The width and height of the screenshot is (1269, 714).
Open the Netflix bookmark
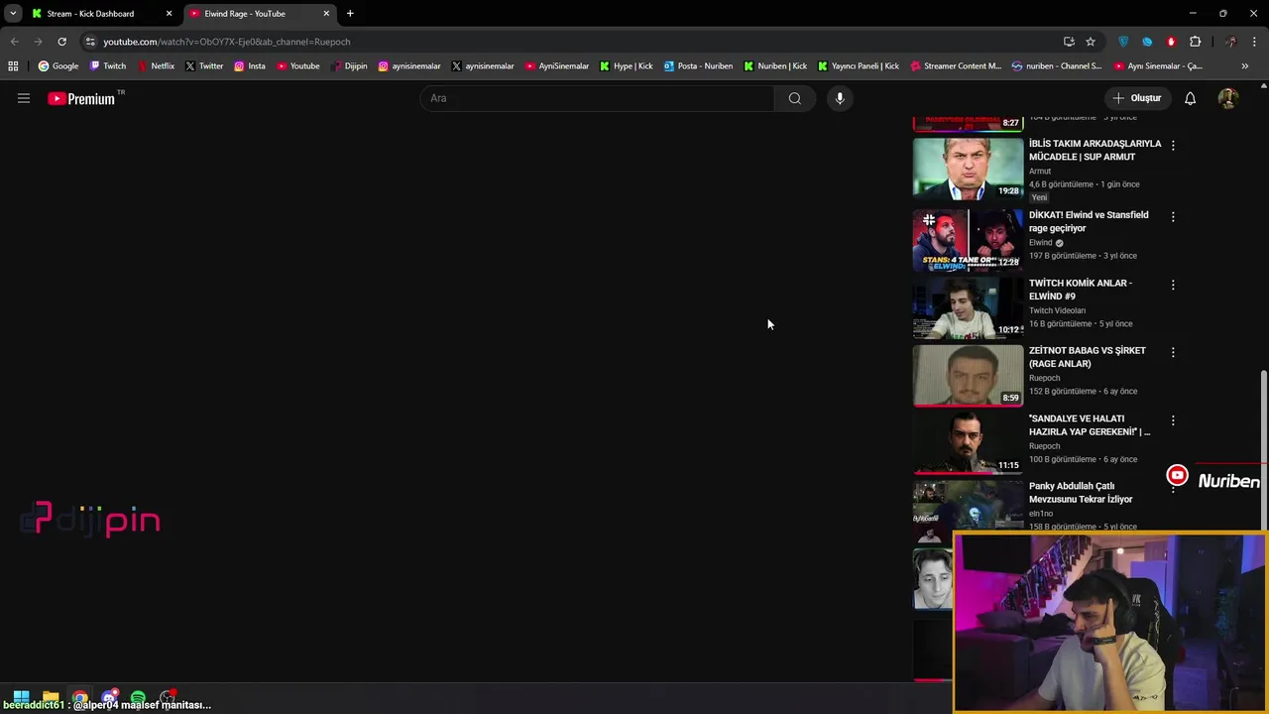[156, 66]
